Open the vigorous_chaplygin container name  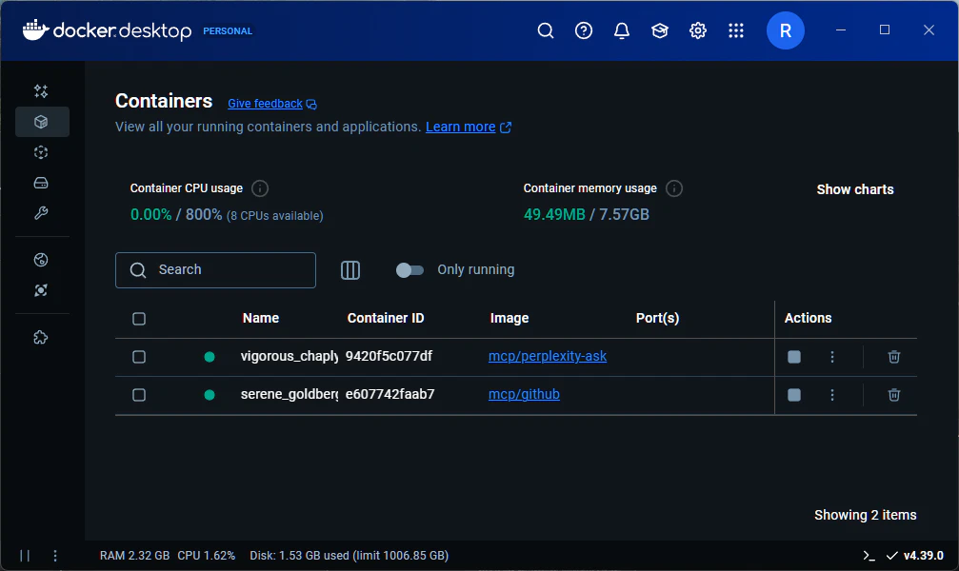pyautogui.click(x=290, y=357)
